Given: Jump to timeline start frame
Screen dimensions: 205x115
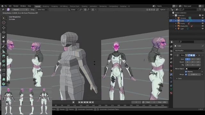Looking at the screenshot, I should [79, 102].
